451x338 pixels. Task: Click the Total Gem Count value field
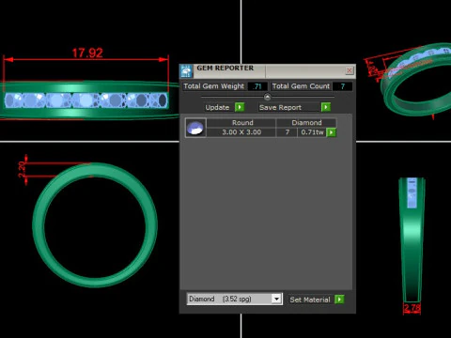pyautogui.click(x=342, y=86)
